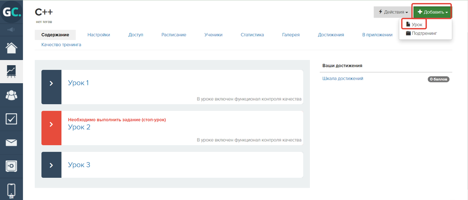
Task: Expand Урок 1 using its dark arrow block
Action: tap(51, 83)
